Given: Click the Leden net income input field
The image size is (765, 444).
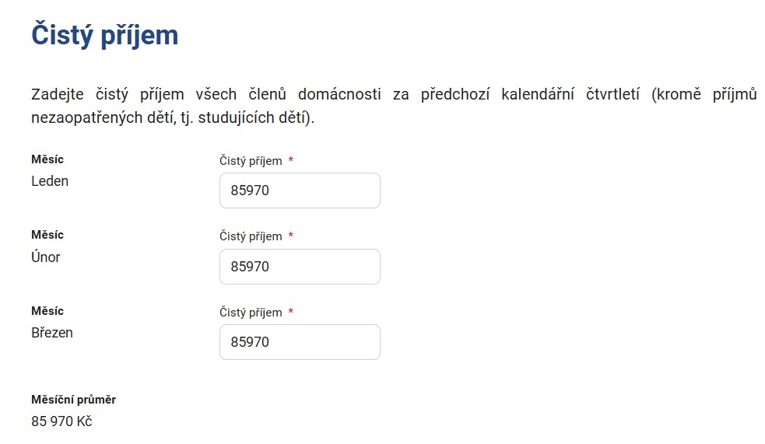Looking at the screenshot, I should [300, 191].
